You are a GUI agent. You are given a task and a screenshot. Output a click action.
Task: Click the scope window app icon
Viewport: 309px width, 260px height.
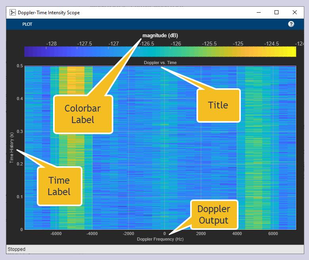point(13,13)
